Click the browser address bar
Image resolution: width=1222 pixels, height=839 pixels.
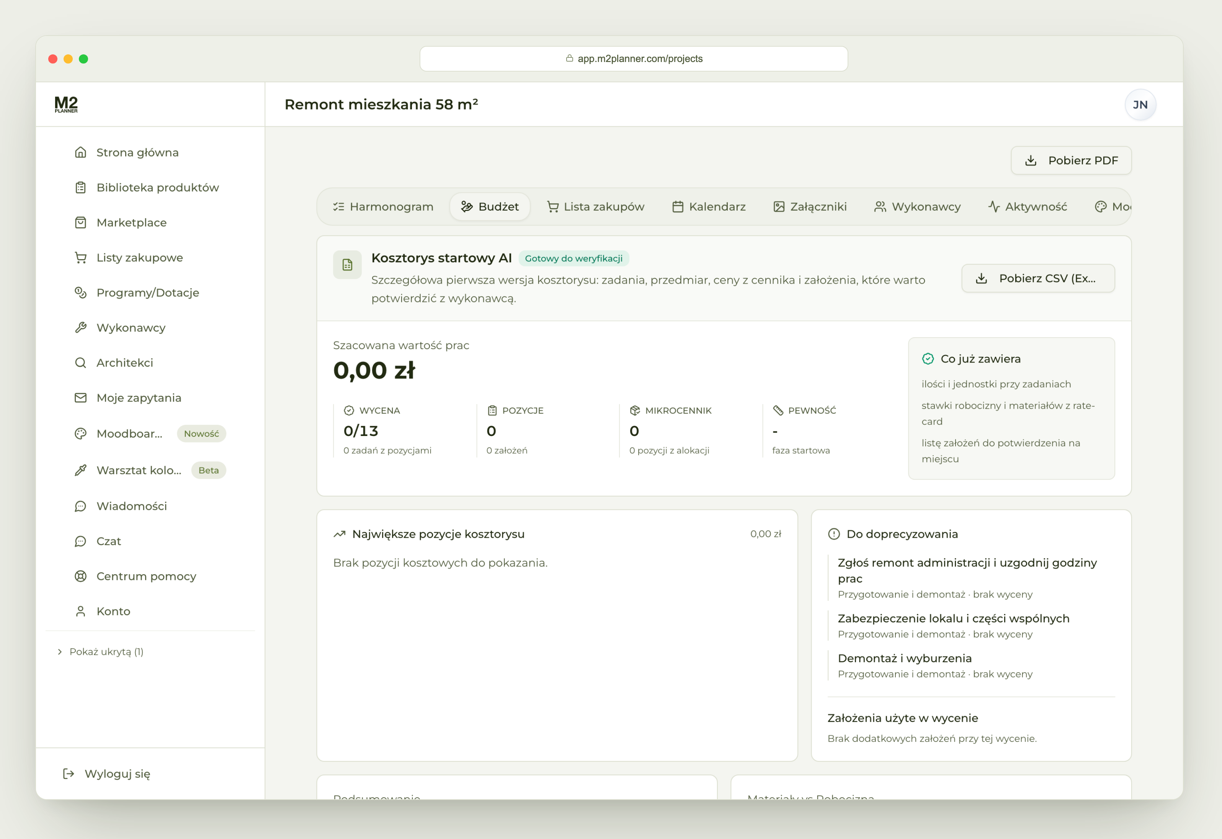pos(634,58)
